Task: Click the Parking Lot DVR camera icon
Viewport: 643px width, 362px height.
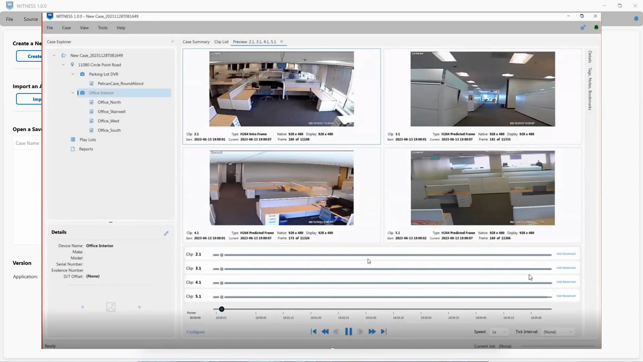Action: (x=82, y=74)
